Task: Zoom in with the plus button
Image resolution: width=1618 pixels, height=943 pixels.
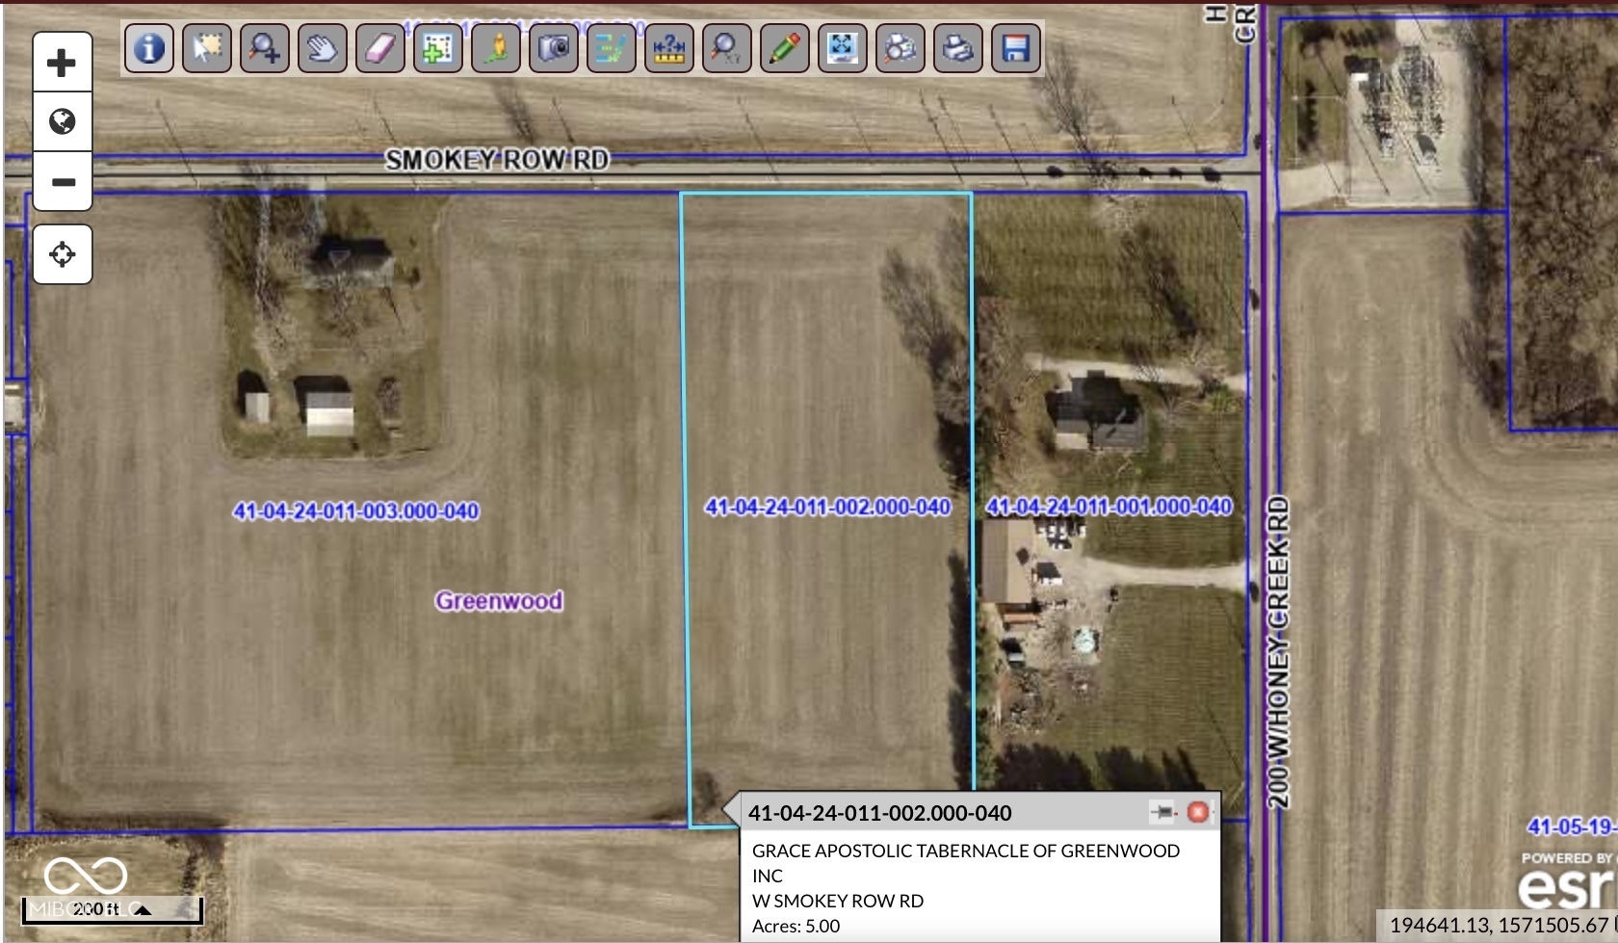Action: point(63,64)
